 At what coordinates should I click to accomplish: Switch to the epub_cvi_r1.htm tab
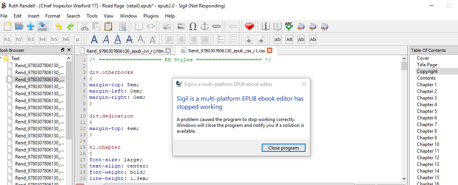click(x=125, y=51)
